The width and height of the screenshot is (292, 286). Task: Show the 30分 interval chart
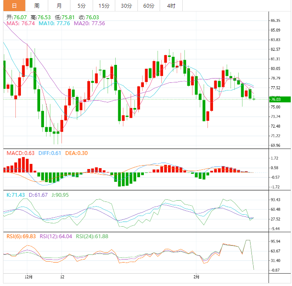pos(126,6)
